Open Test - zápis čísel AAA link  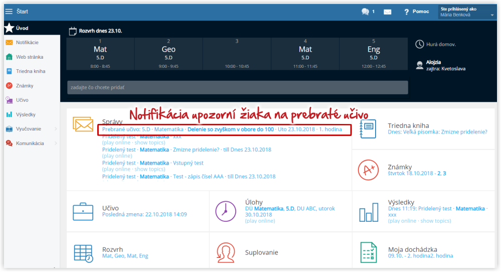189,177
